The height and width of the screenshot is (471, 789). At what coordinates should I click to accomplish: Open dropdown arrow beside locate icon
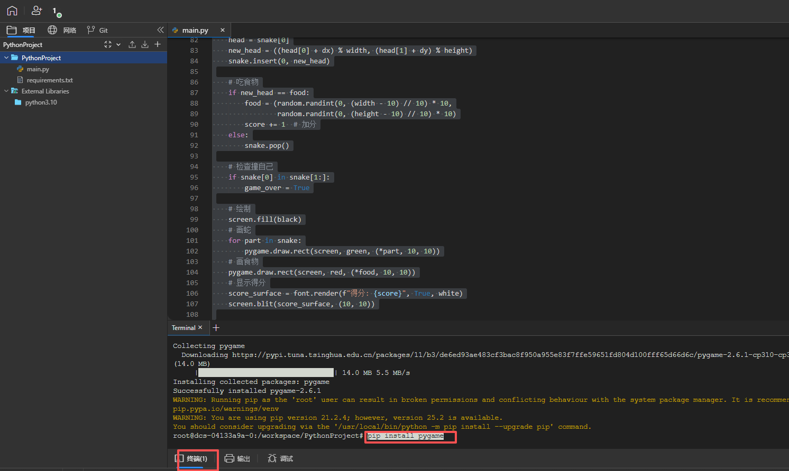coord(118,44)
